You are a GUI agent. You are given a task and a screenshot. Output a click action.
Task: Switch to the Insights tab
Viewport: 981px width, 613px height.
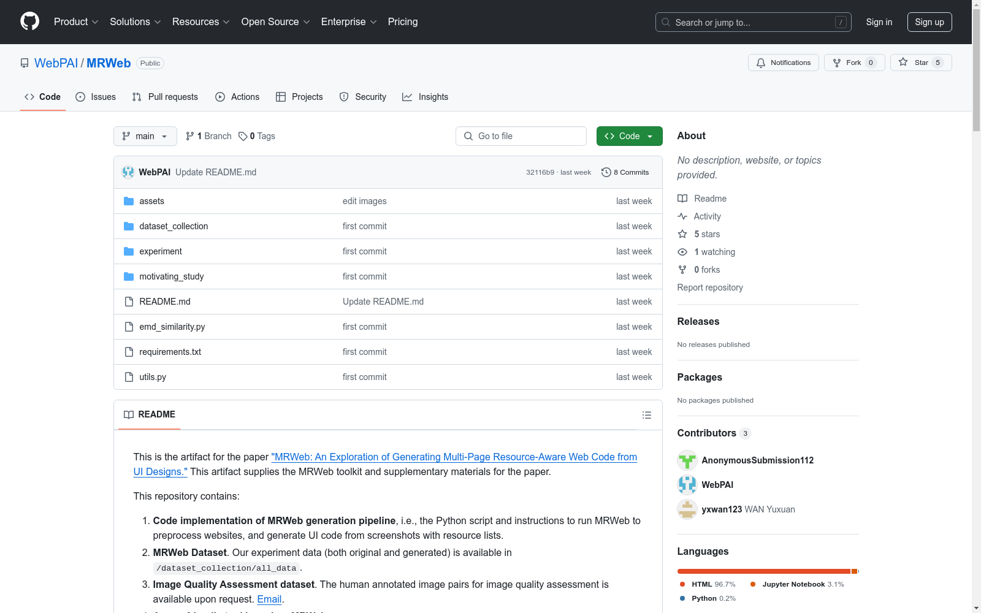(426, 97)
